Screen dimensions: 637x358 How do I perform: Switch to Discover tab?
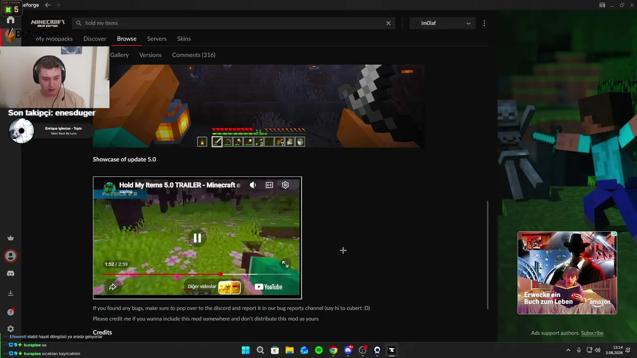pos(95,39)
